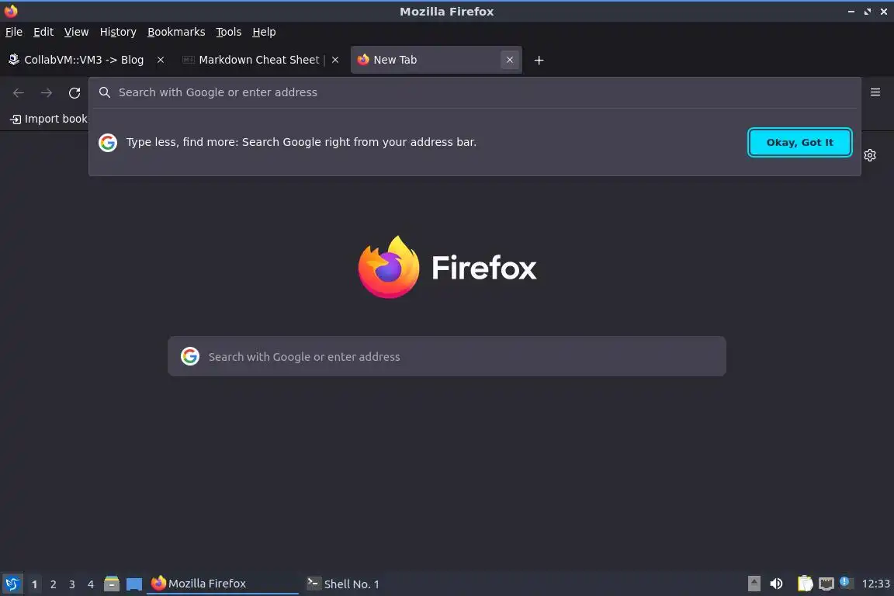Open the History menu
Viewport: 894px width, 596px height.
point(118,32)
